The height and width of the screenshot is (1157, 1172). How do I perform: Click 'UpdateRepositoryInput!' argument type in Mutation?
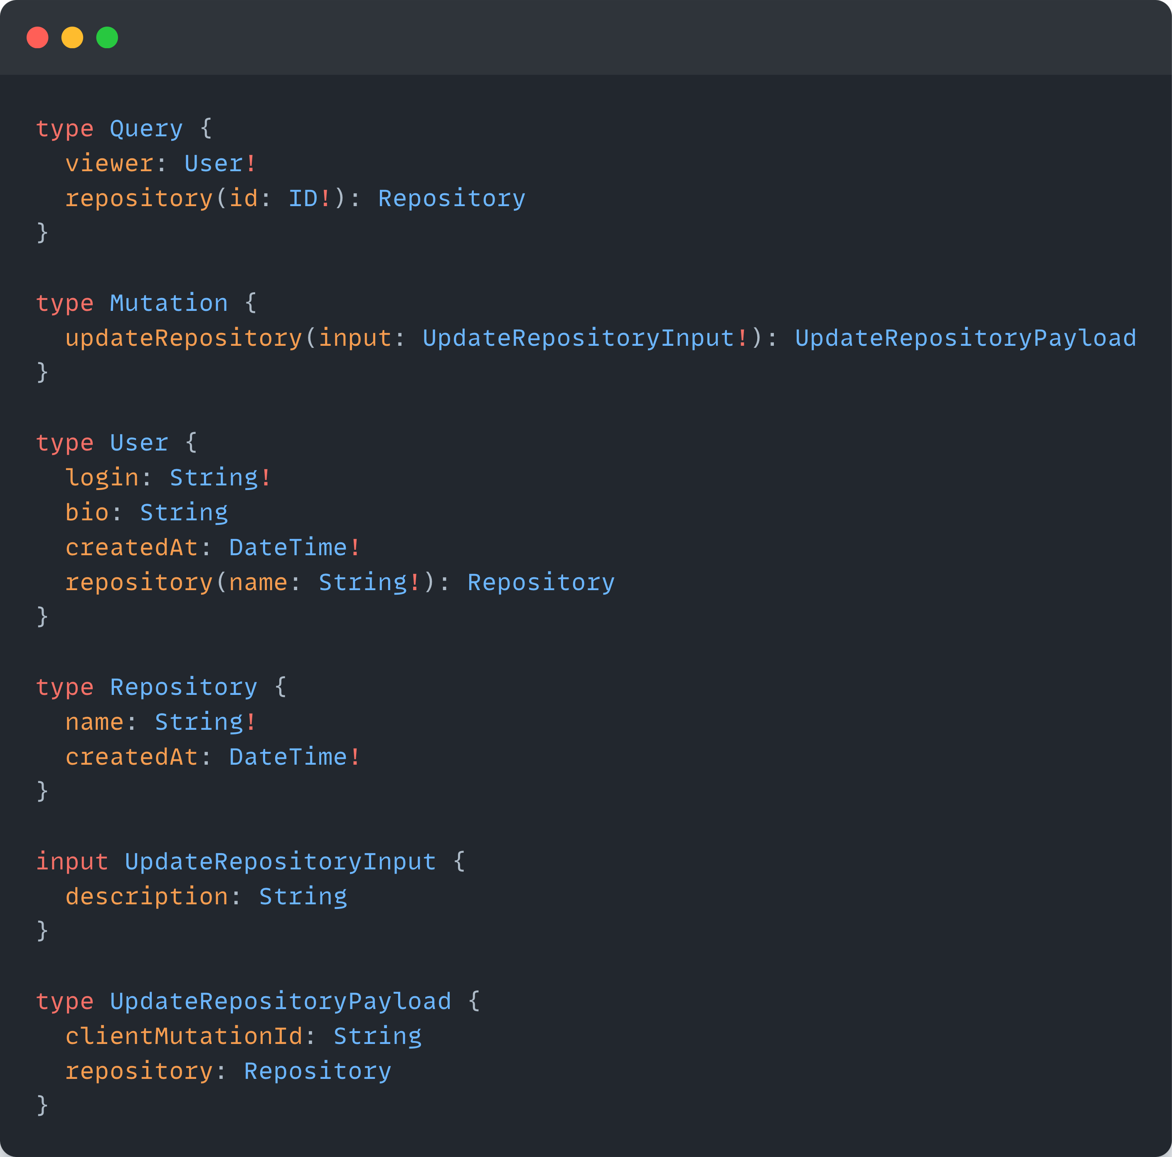click(586, 339)
